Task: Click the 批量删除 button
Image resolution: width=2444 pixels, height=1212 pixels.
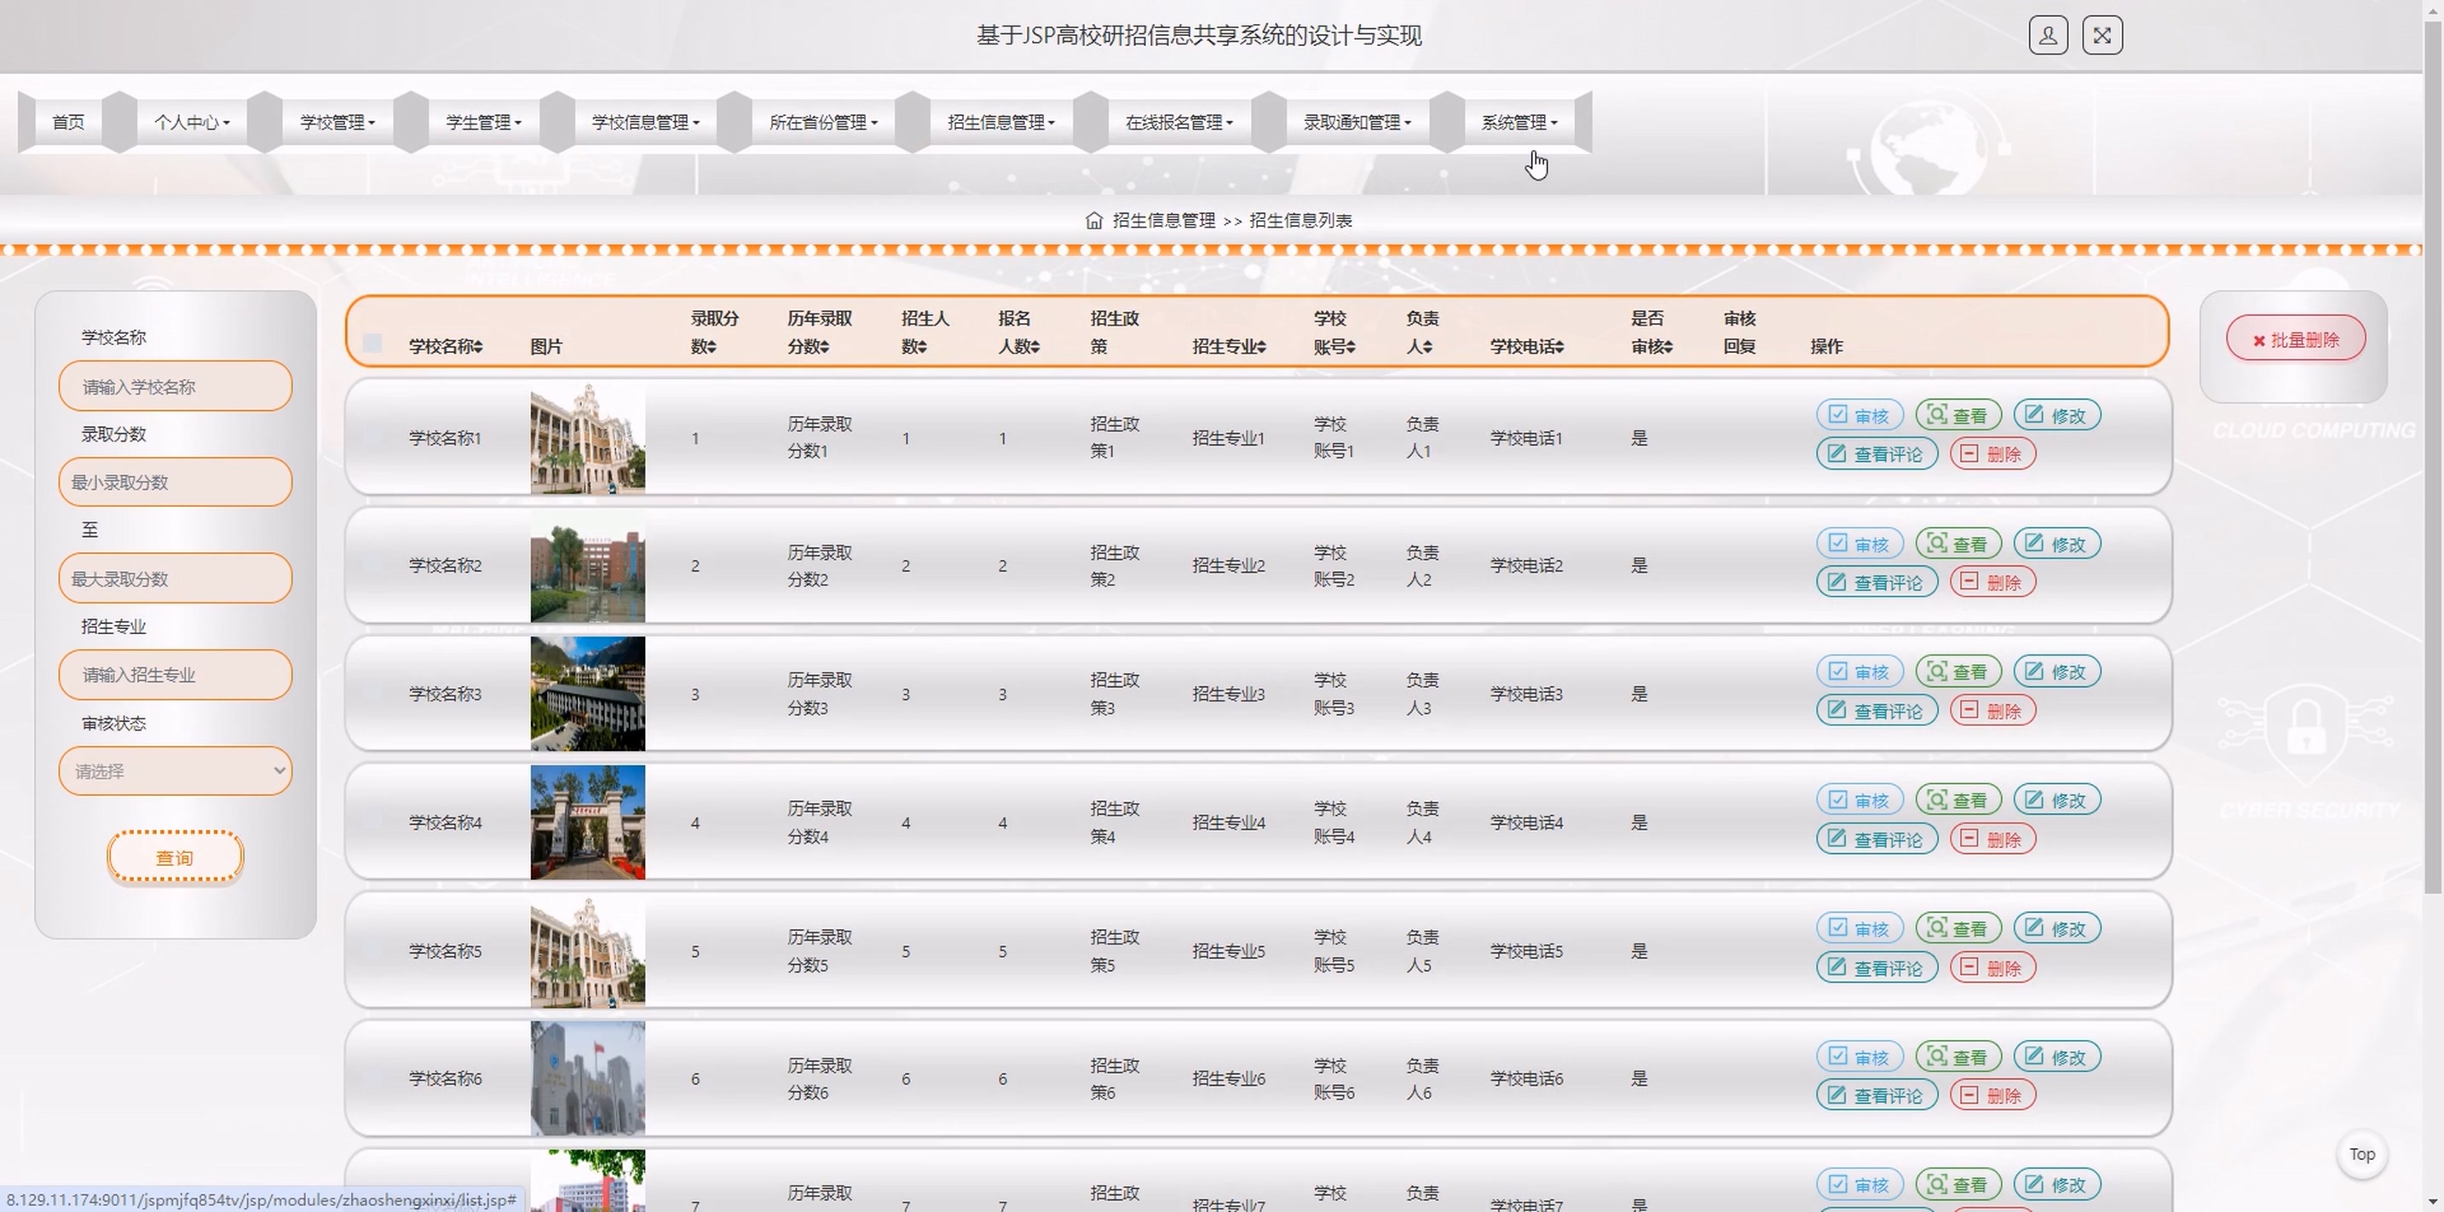Action: (x=2295, y=340)
